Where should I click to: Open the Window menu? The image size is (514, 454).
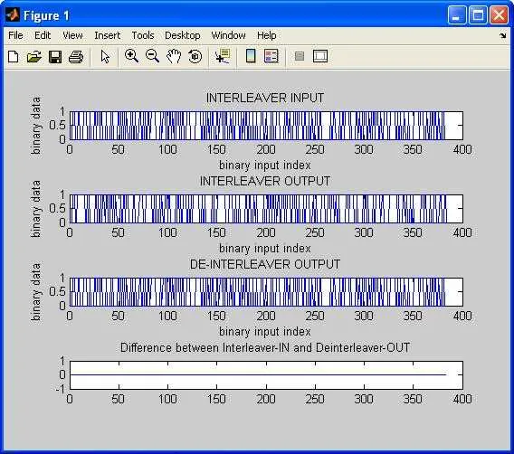click(228, 35)
